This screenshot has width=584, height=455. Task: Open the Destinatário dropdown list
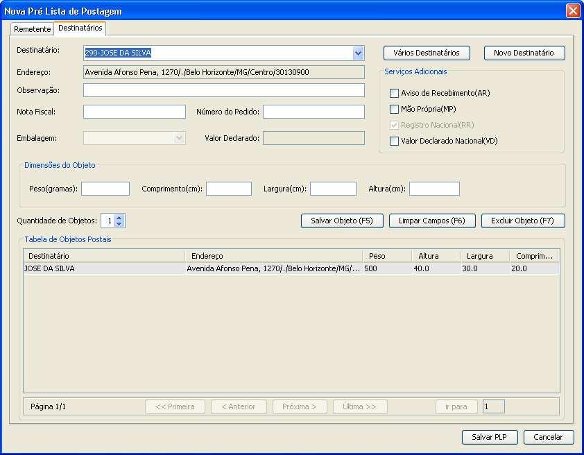pos(358,53)
